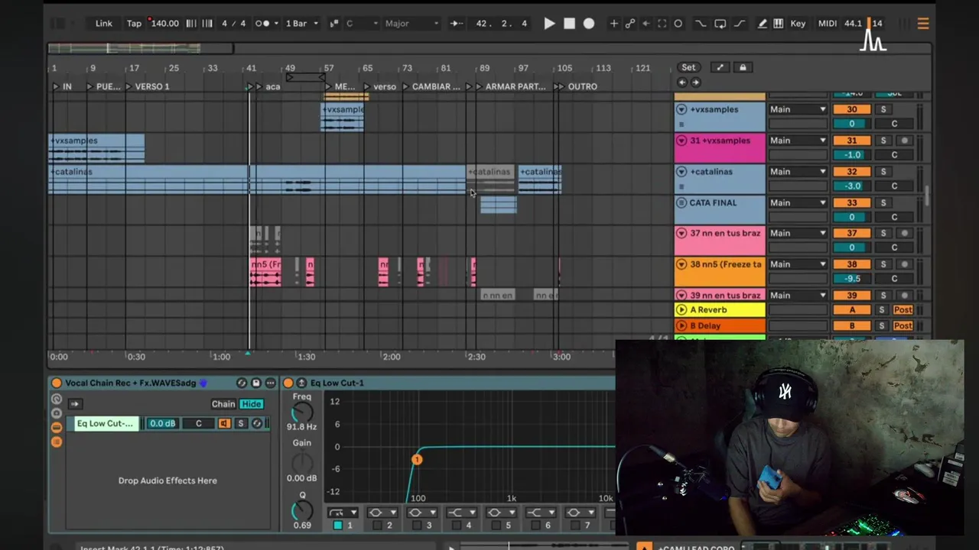Arm record on track 38 nn5
The height and width of the screenshot is (550, 979).
click(x=905, y=264)
